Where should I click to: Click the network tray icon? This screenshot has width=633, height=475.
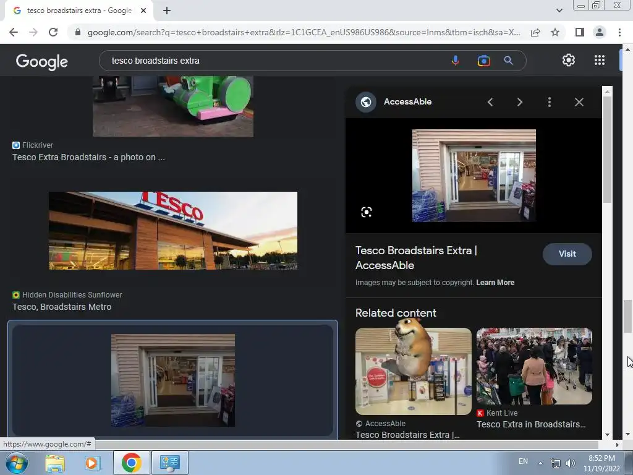(556, 463)
